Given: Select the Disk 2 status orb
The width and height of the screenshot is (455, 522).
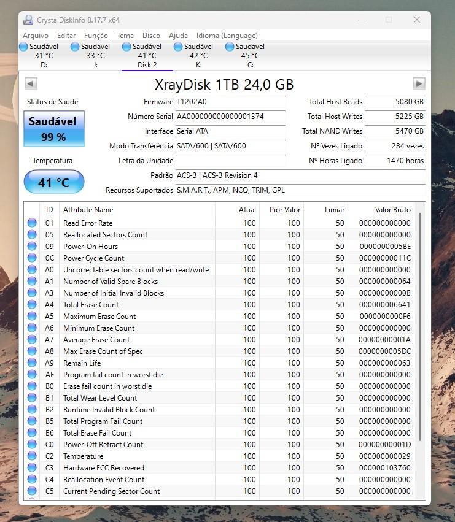Looking at the screenshot, I should (126, 47).
